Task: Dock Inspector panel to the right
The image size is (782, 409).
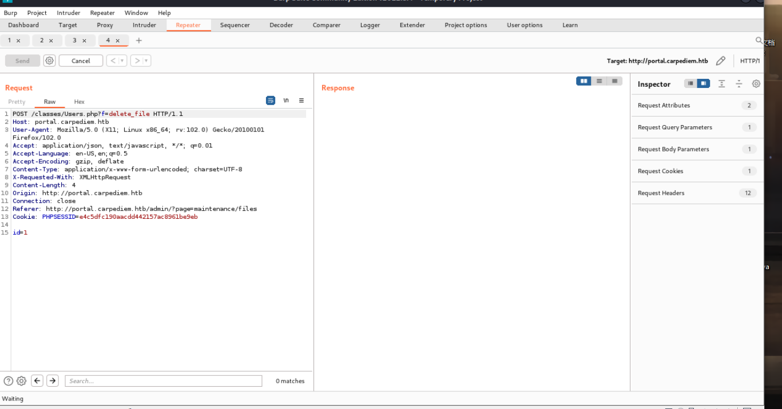Action: (x=703, y=83)
